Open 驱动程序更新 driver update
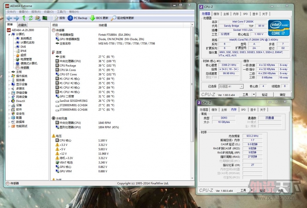Image resolution: width=307 pixels, height=208 pixels. 122,18
